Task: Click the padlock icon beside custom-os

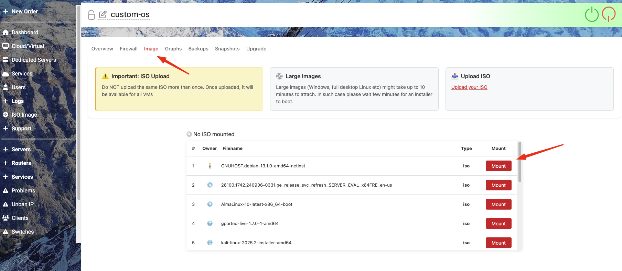Action: click(x=92, y=15)
